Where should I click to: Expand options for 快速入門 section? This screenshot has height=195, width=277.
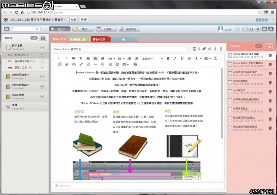tap(42, 55)
